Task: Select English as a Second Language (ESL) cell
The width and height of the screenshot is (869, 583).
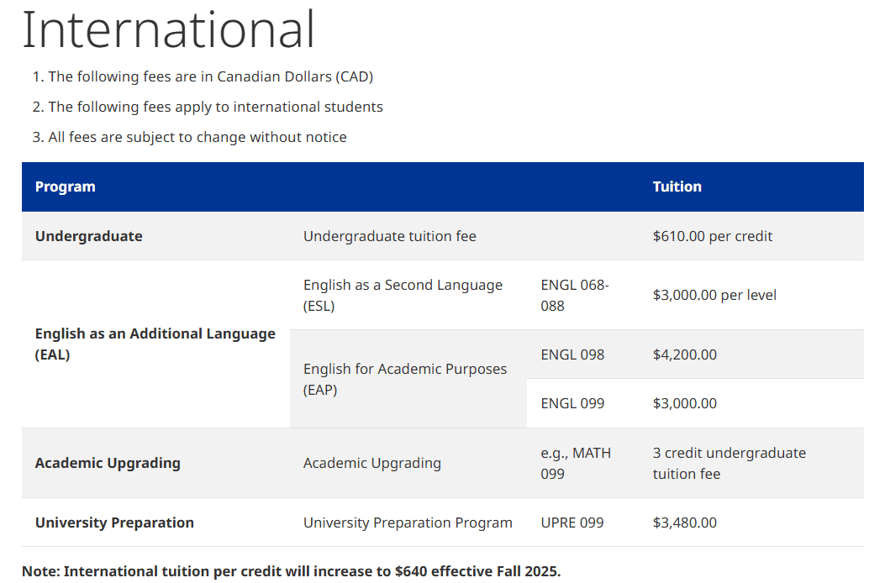Action: (403, 295)
